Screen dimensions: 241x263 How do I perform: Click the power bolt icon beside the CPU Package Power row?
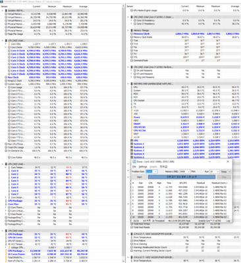click(6, 251)
